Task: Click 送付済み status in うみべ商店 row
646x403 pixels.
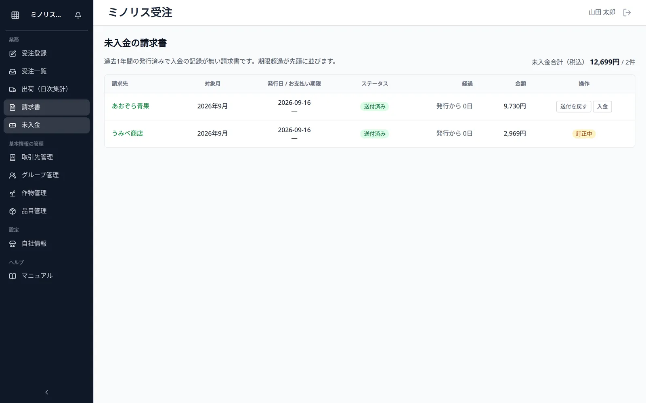Action: coord(374,134)
